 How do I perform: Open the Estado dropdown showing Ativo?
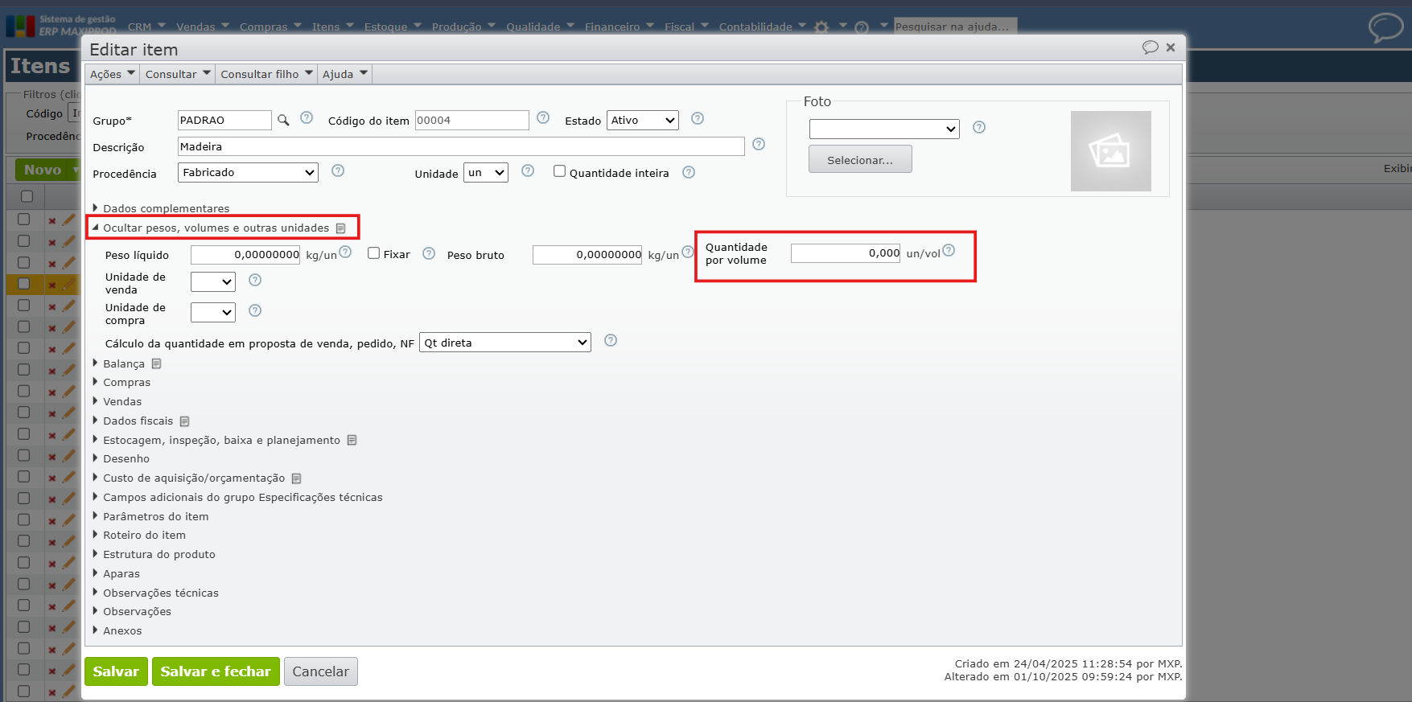[x=643, y=120]
